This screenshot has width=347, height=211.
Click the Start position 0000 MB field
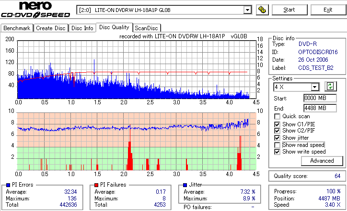320,98
